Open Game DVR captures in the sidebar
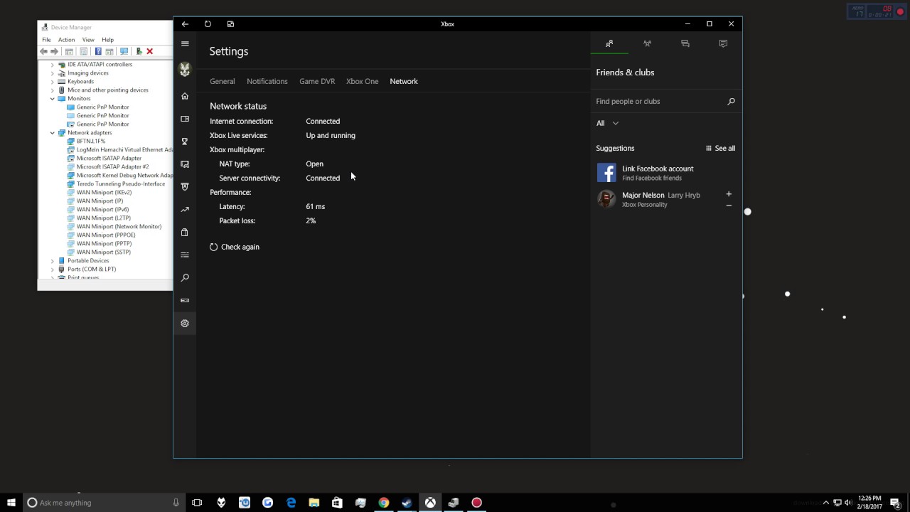The image size is (910, 512). 185,164
